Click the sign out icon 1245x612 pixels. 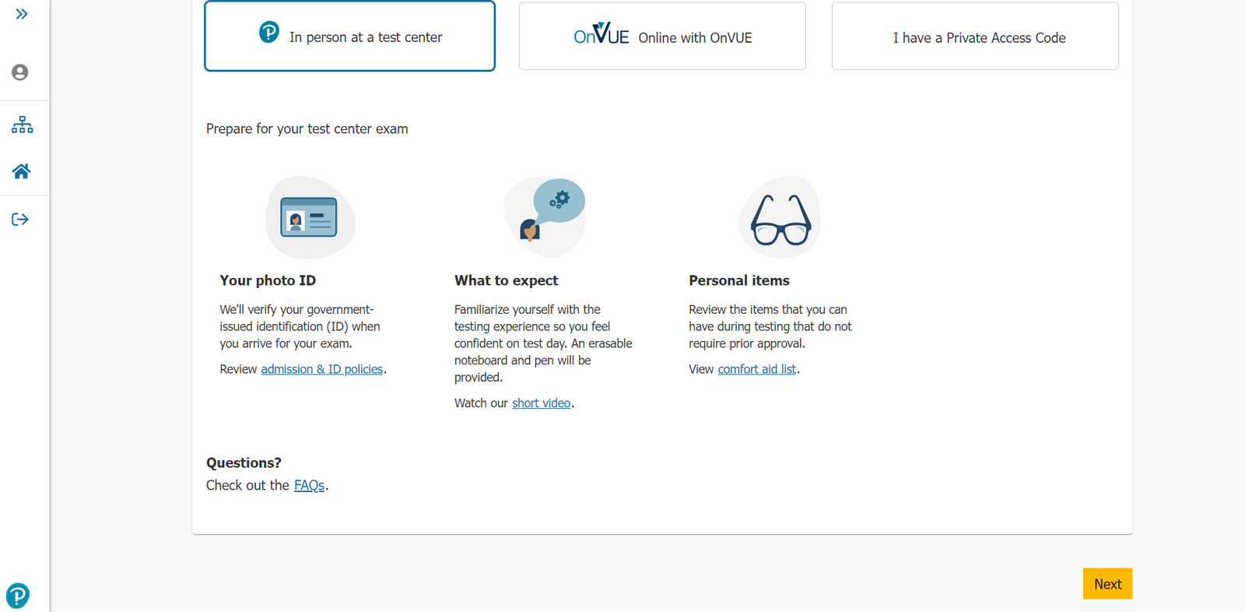click(20, 220)
